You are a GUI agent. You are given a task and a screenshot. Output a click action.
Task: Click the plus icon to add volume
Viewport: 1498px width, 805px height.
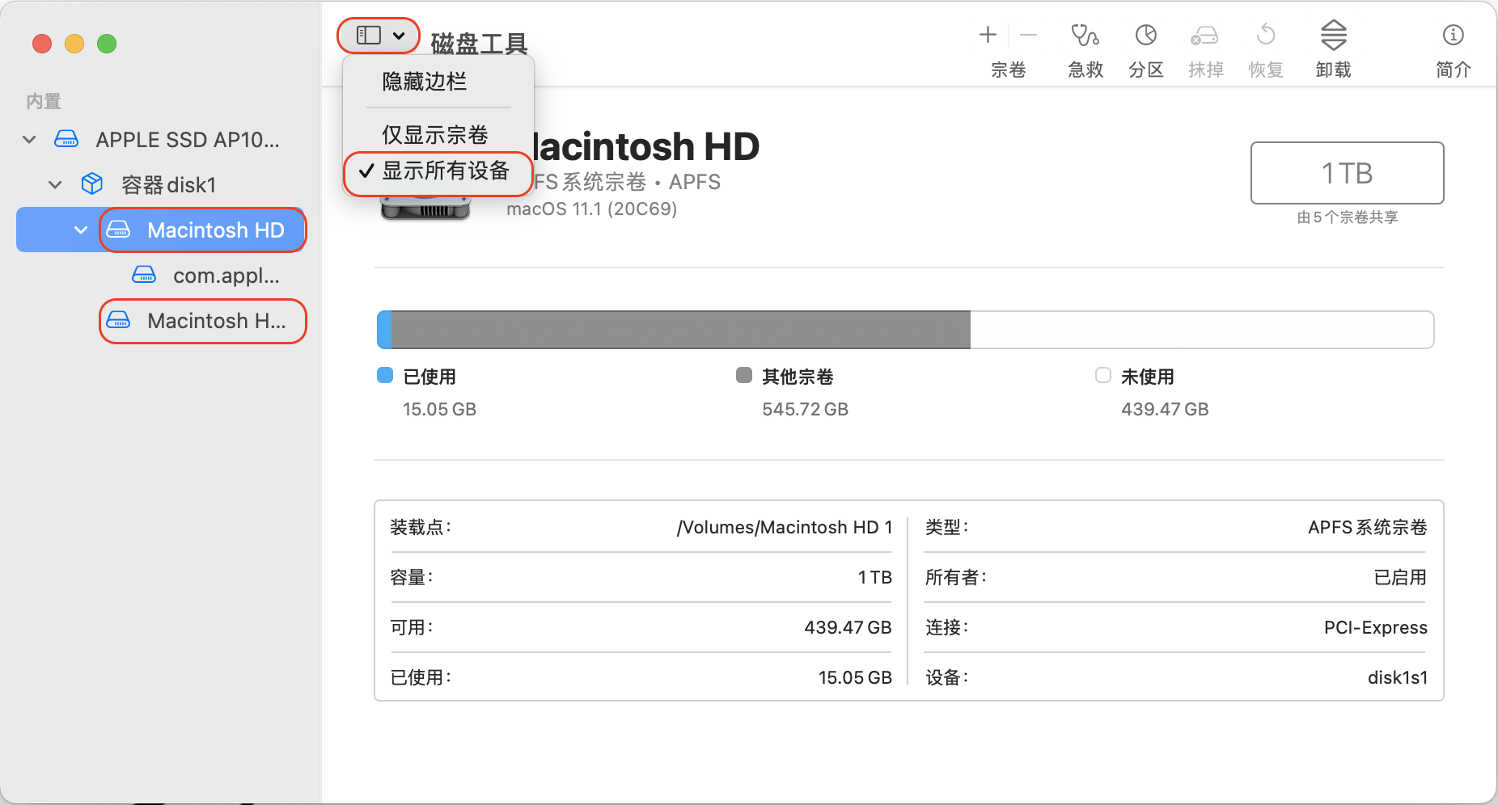click(x=987, y=35)
